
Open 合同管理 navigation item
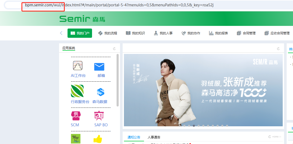[246, 33]
